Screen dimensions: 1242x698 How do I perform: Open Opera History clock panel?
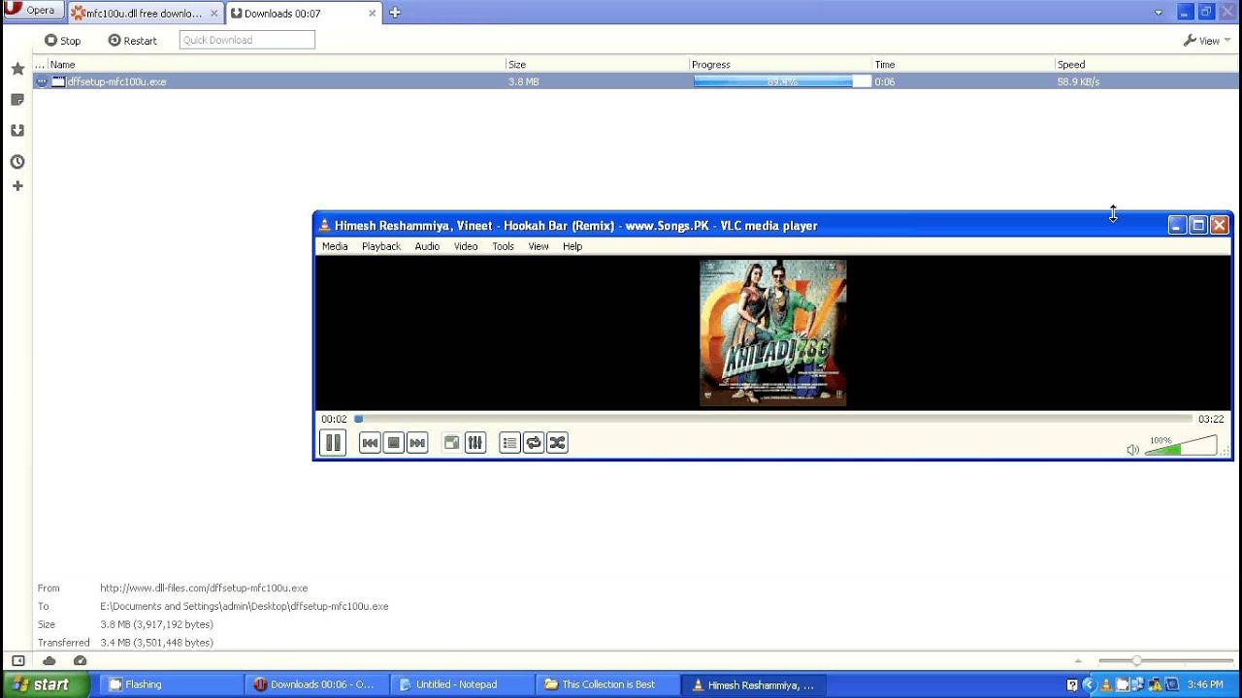pyautogui.click(x=17, y=162)
